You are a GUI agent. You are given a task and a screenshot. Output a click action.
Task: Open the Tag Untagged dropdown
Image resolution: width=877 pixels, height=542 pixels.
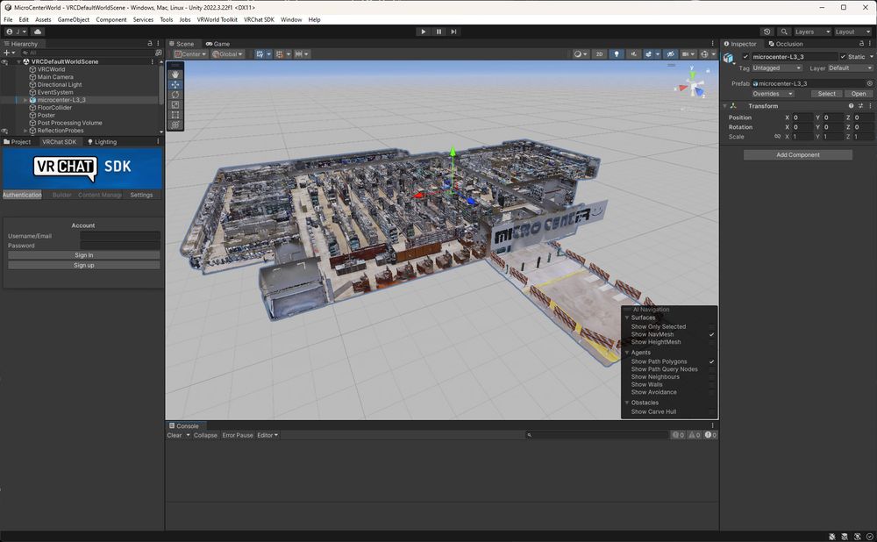pyautogui.click(x=777, y=68)
